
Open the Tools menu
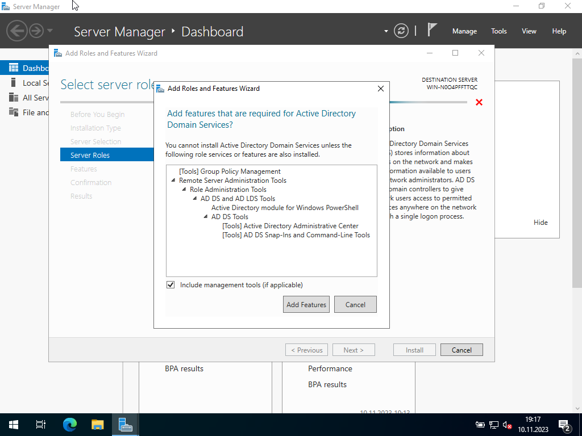tap(499, 31)
